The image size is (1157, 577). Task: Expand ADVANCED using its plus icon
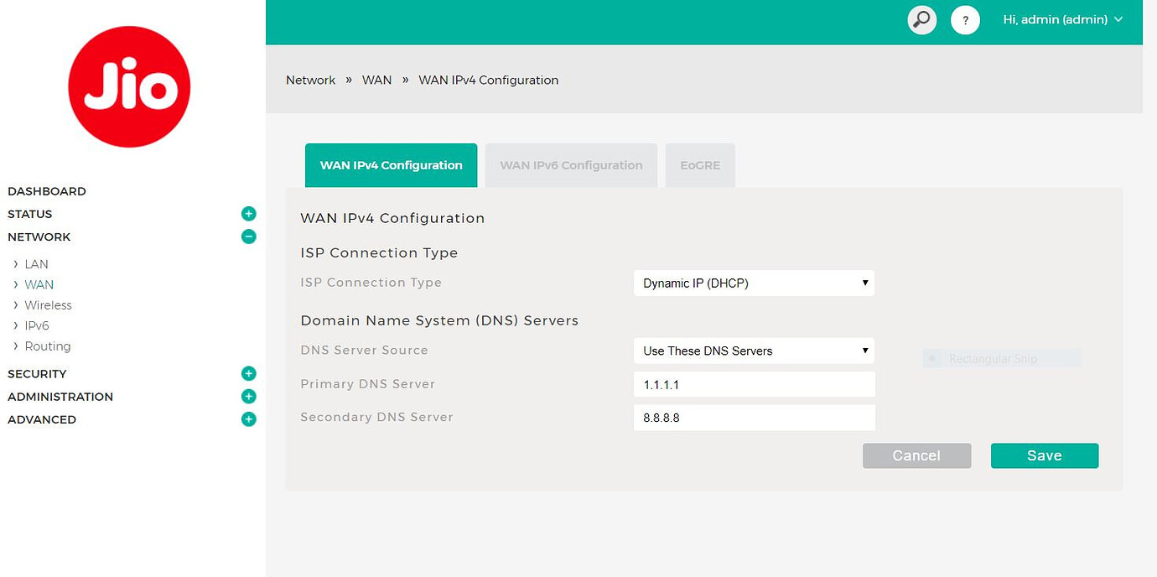point(248,419)
